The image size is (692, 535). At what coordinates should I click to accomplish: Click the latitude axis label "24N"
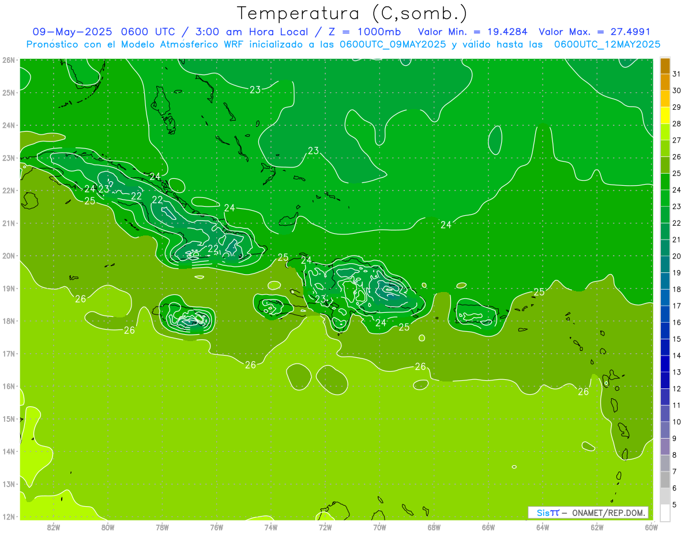9,125
